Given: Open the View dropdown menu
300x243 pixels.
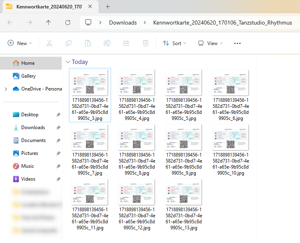Looking at the screenshot, I should coord(211,43).
